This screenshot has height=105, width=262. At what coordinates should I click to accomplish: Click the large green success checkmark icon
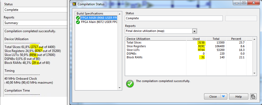130,84
